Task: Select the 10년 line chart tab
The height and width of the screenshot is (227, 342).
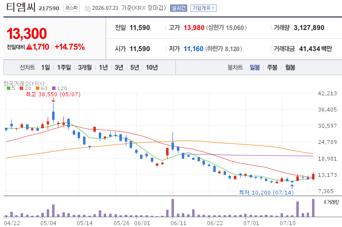Action: (152, 68)
